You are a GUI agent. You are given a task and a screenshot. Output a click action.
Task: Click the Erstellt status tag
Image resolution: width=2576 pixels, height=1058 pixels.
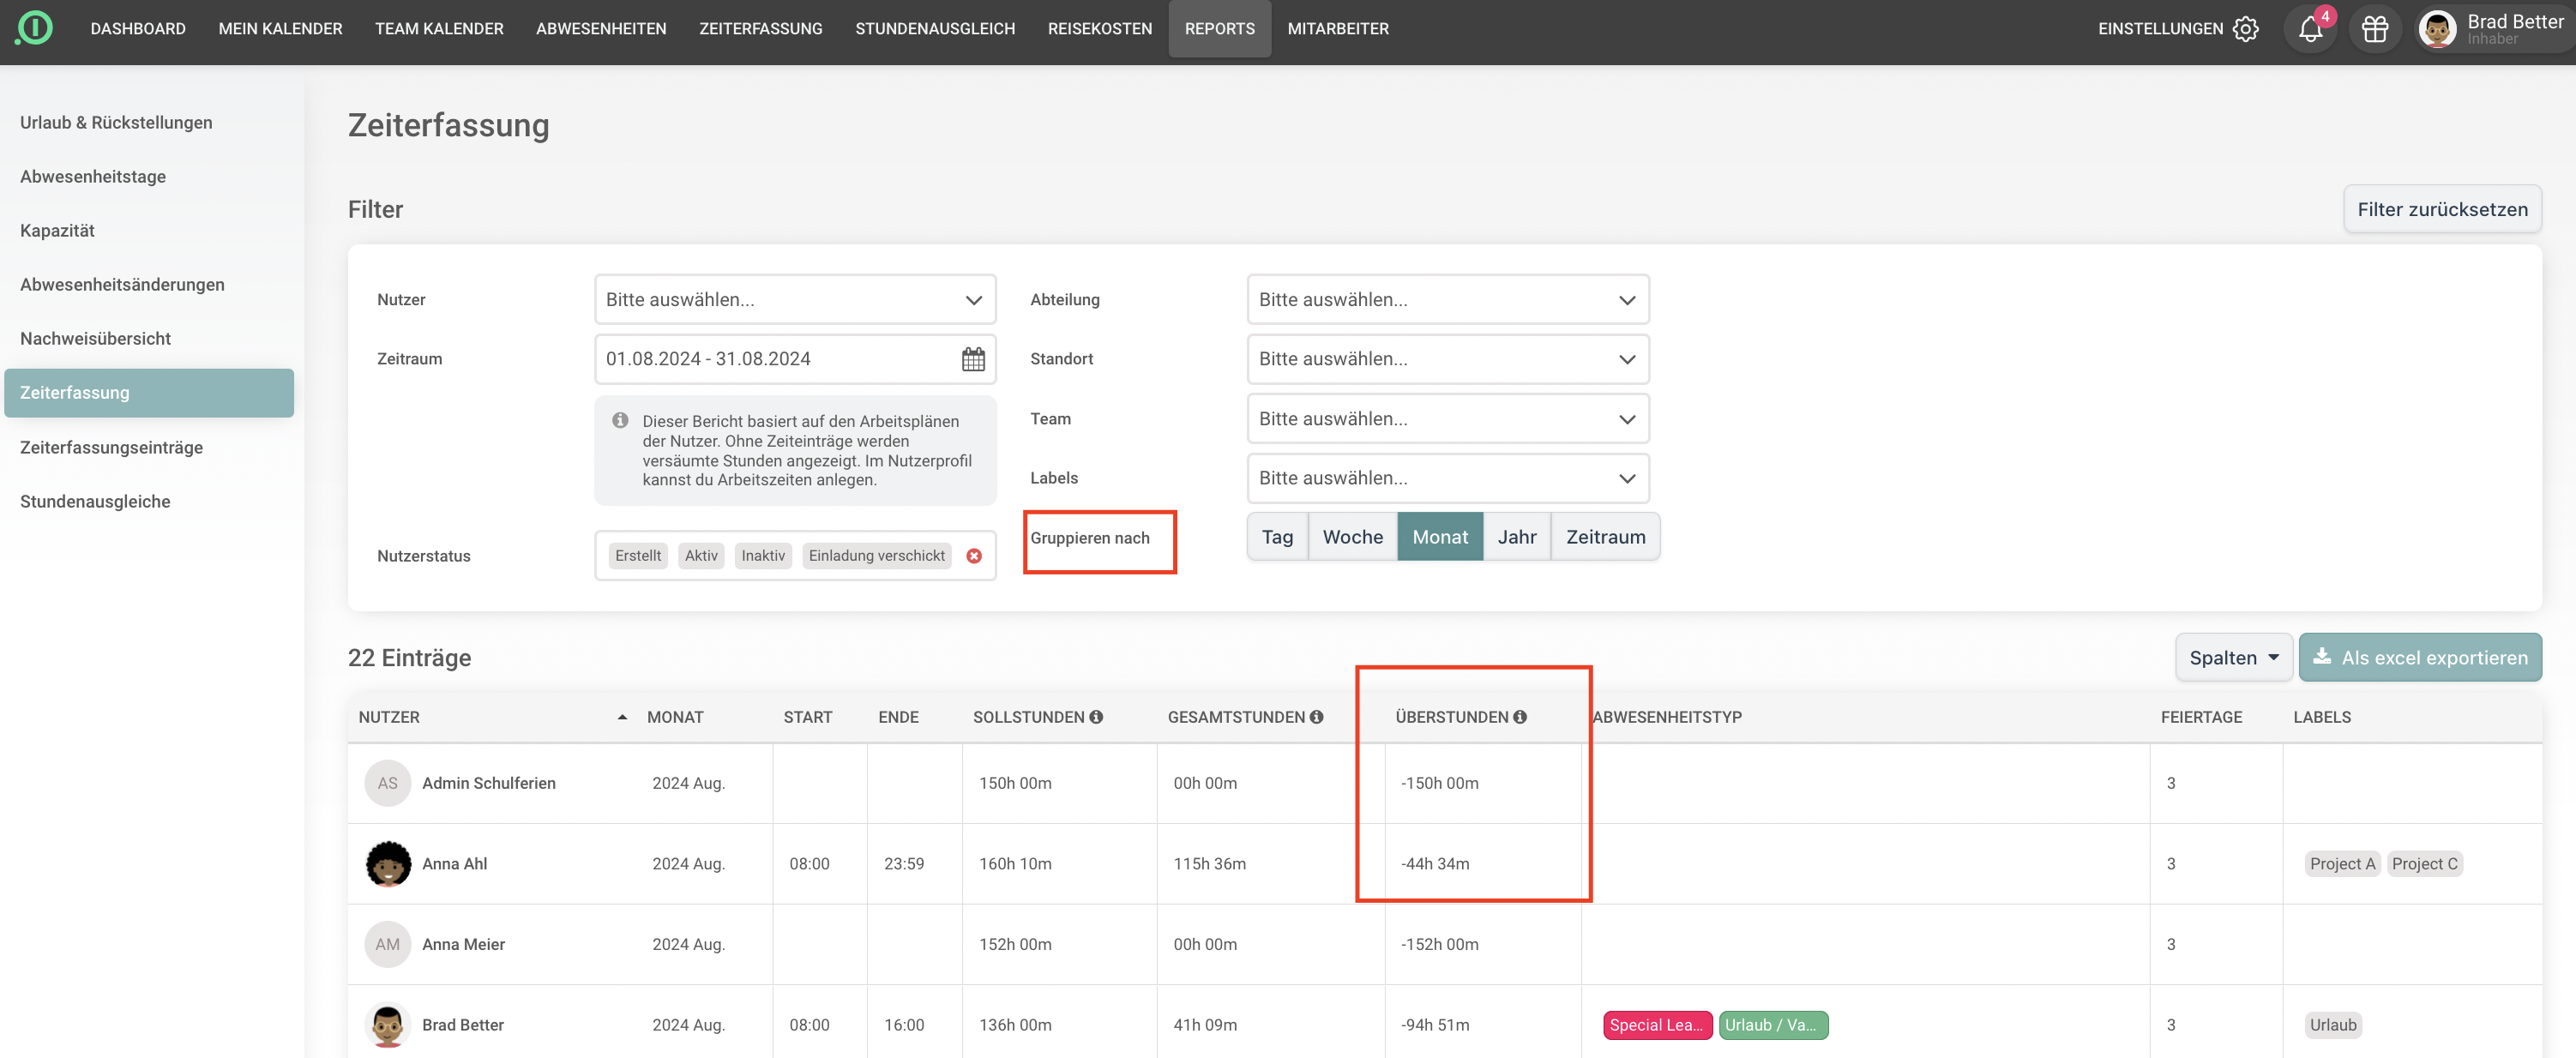638,556
